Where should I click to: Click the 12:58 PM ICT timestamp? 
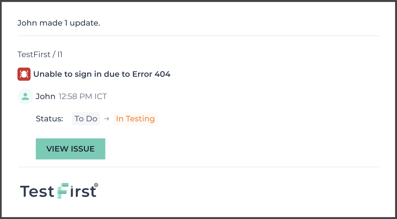point(83,96)
